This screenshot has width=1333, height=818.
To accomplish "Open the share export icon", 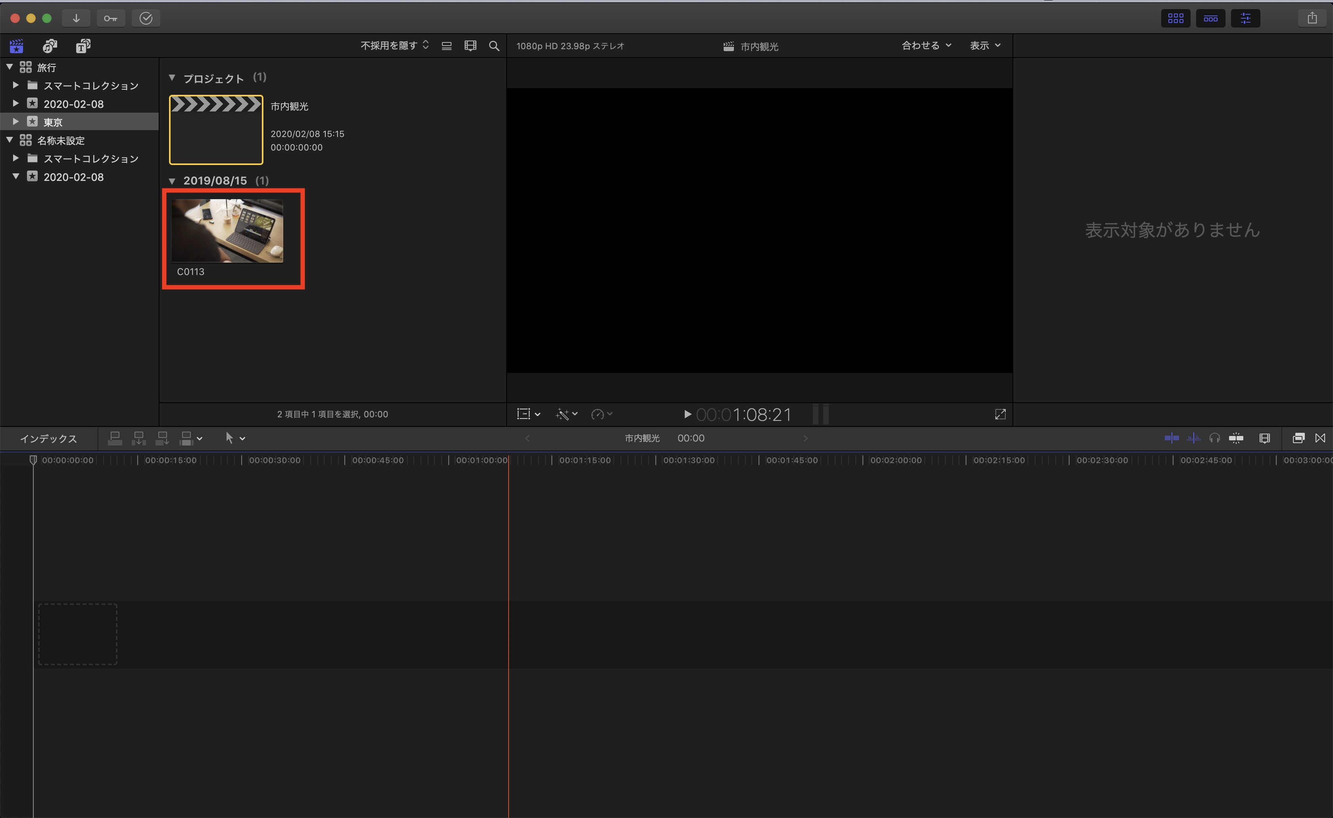I will click(x=1312, y=18).
